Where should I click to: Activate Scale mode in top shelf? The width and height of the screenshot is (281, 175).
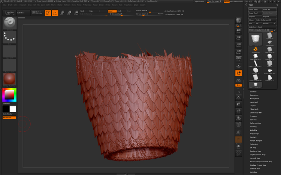[69, 13]
